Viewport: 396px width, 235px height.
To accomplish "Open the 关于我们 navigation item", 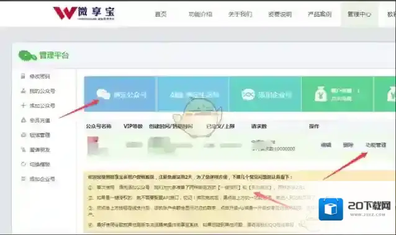I will pos(240,14).
